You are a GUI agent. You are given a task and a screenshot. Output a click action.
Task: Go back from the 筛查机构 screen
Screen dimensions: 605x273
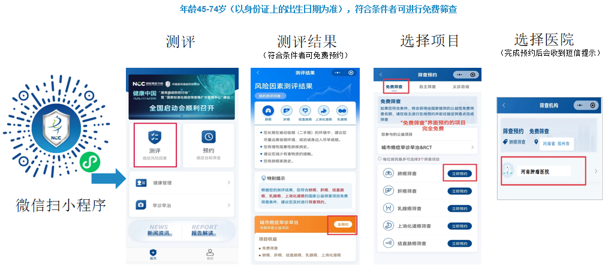(x=504, y=105)
